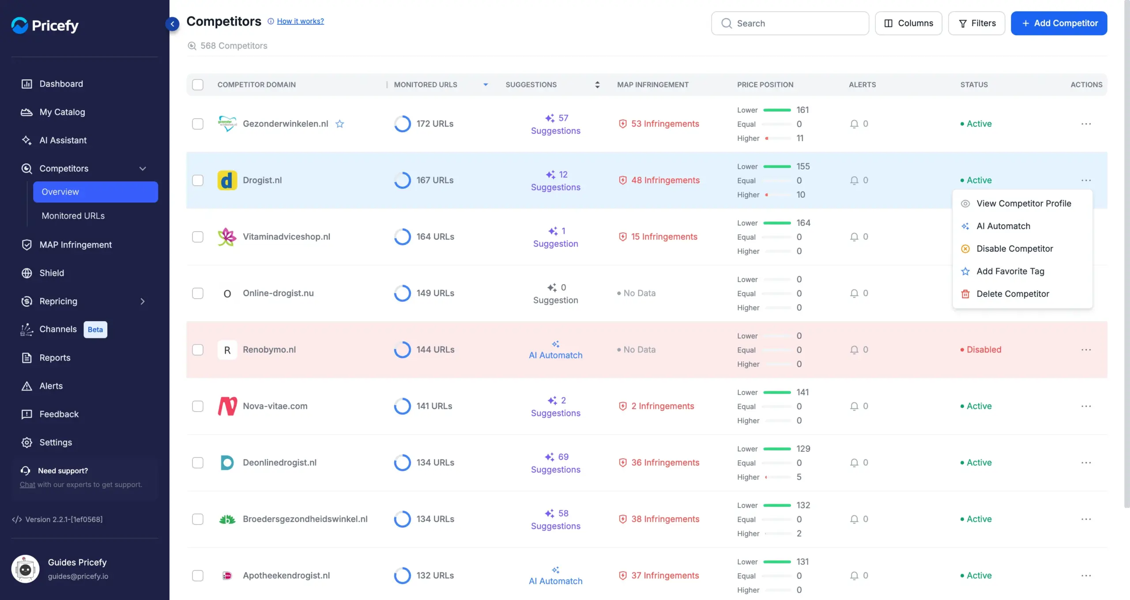Viewport: 1130px width, 600px height.
Task: Click the Chat support link
Action: [x=27, y=484]
